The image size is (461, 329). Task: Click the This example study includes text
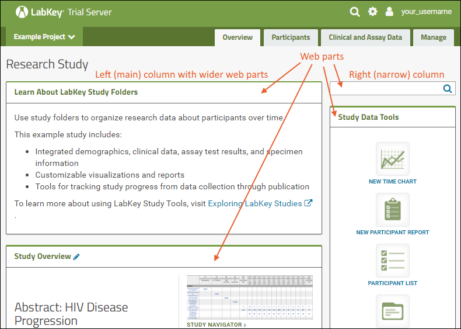point(68,134)
